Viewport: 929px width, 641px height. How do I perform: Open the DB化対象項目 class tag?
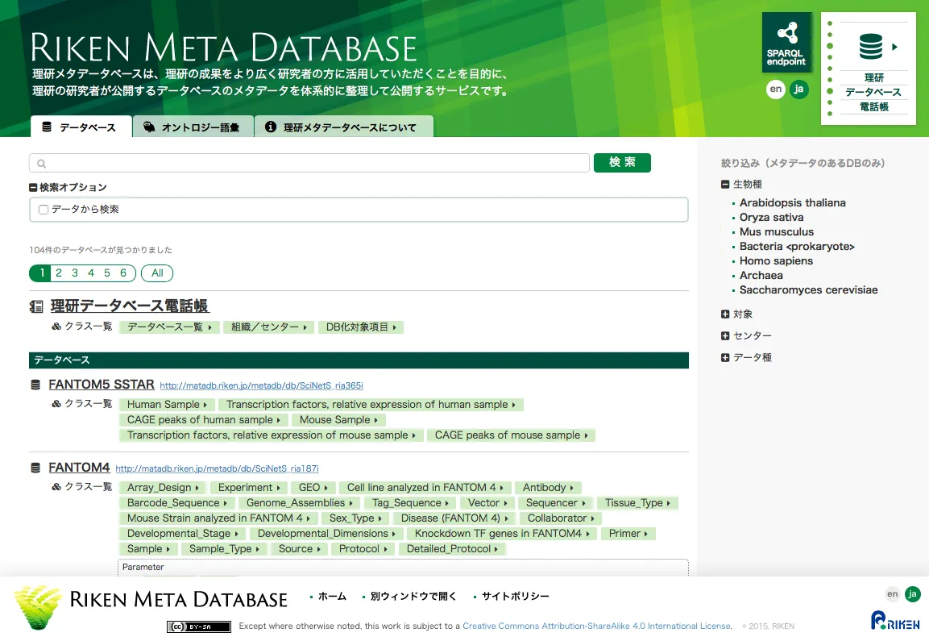point(361,327)
